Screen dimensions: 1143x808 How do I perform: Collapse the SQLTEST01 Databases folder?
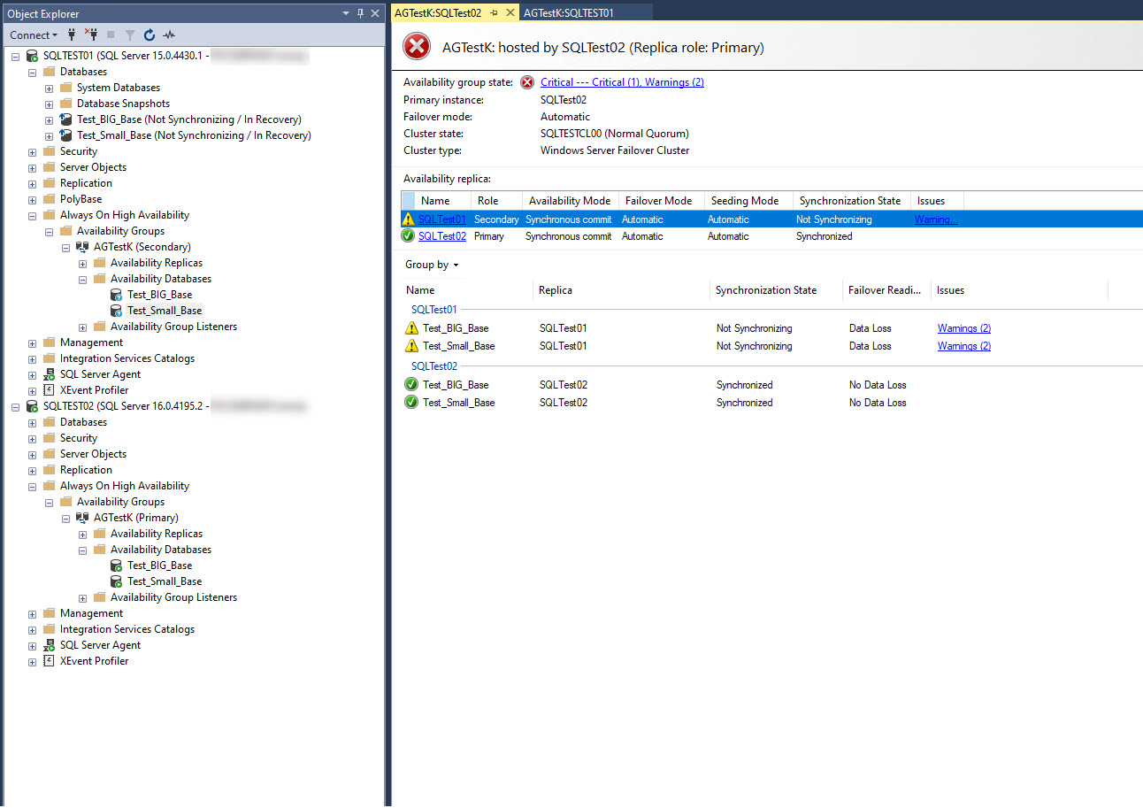pos(33,72)
